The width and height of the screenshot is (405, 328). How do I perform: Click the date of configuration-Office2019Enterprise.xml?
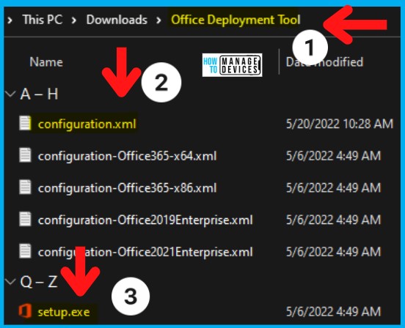click(333, 220)
